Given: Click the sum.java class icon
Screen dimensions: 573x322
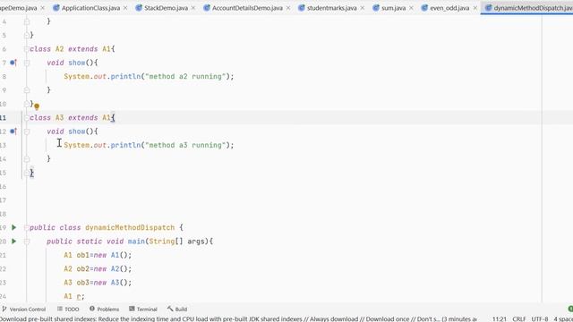Looking at the screenshot, I should click(376, 8).
